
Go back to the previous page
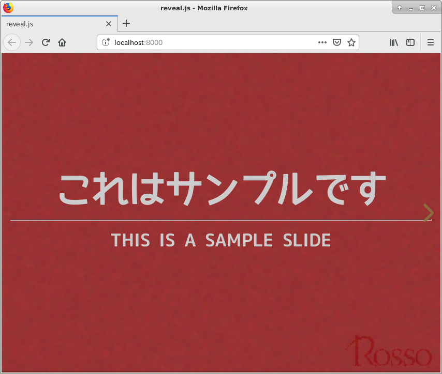(x=11, y=42)
